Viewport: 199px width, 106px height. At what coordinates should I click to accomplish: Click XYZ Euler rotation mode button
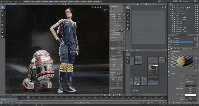[x=117, y=57]
